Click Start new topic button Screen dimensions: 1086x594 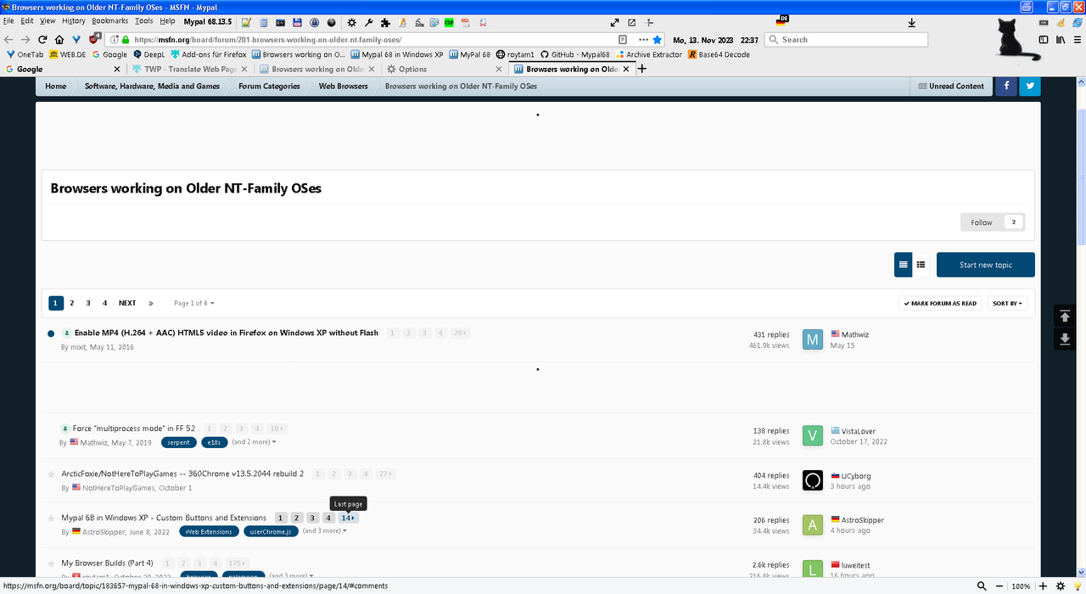(x=986, y=265)
